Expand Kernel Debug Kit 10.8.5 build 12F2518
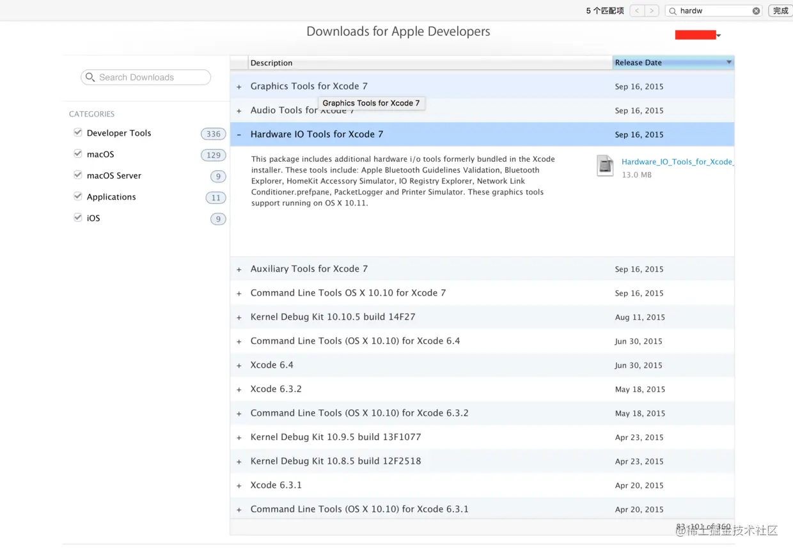Image resolution: width=793 pixels, height=552 pixels. click(239, 462)
